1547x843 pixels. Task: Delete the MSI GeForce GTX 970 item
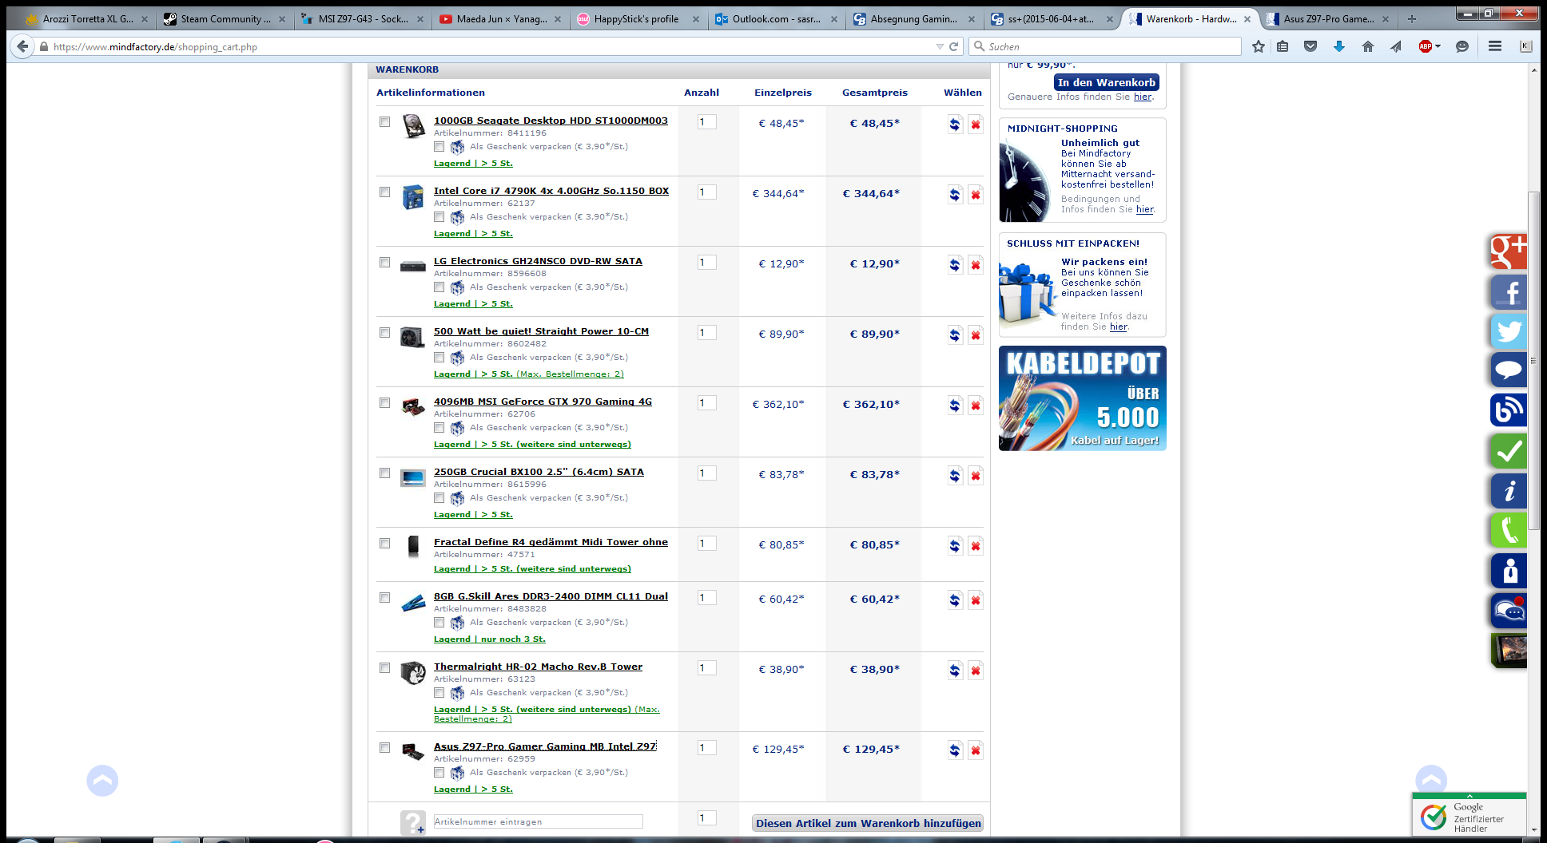(x=976, y=406)
